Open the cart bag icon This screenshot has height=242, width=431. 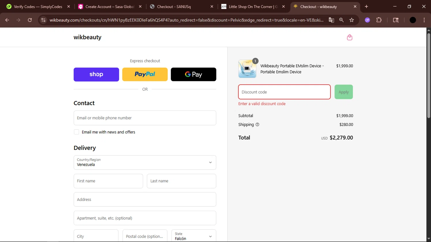(x=349, y=37)
